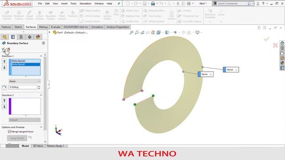285x160 pixels.
Task: Open SOLIDWORKS Resources home icon in task pane
Action: (282, 43)
